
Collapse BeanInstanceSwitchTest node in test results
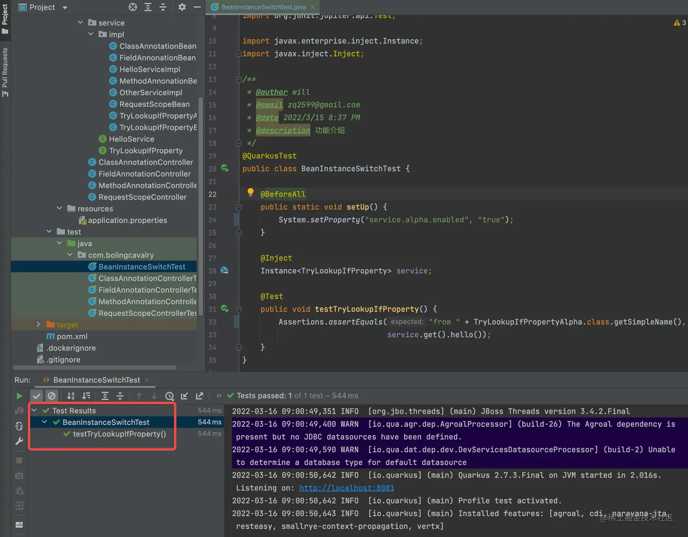coord(45,422)
